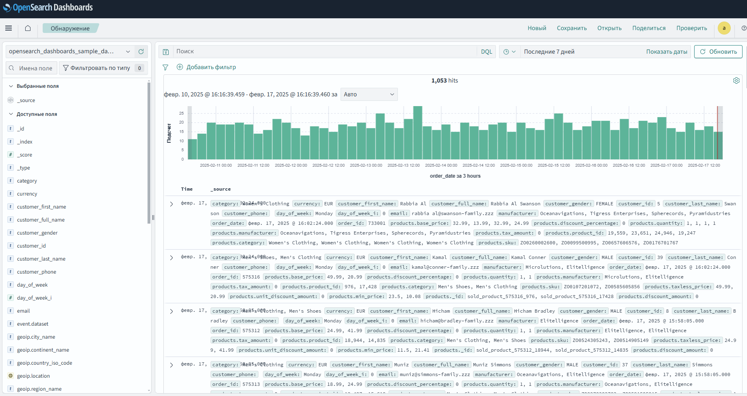Go to the home icon
Viewport: 747px width, 396px height.
coord(28,28)
